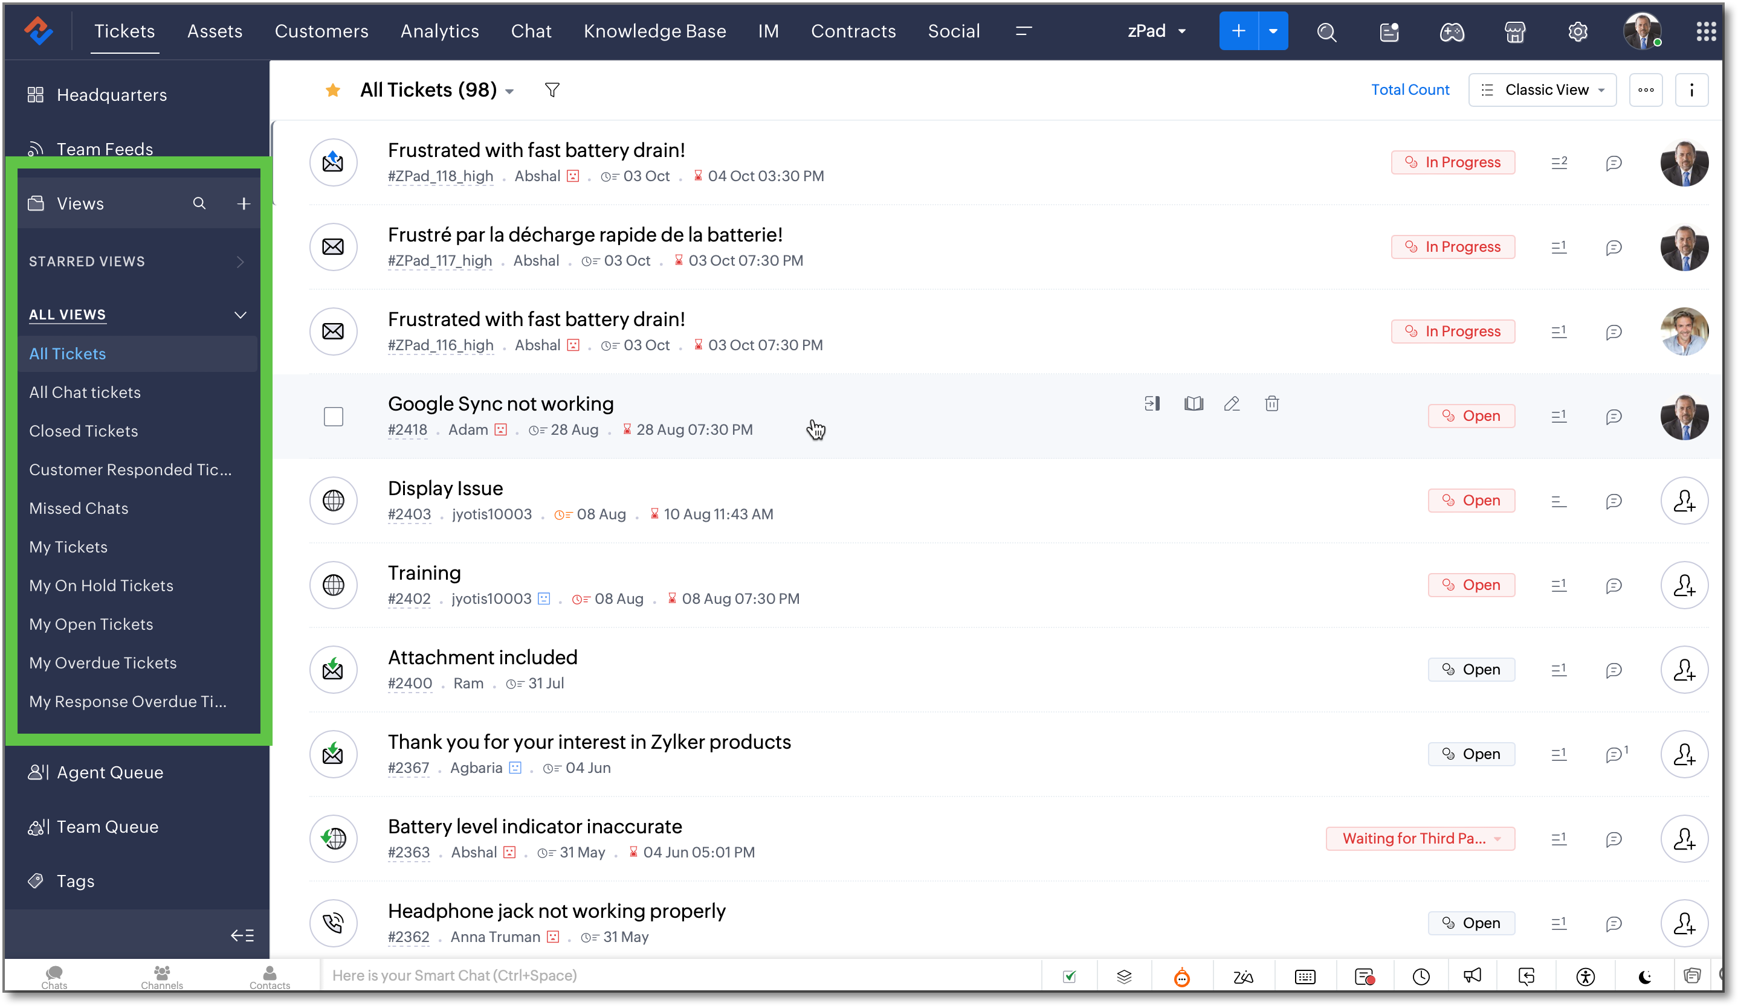The height and width of the screenshot is (1006, 1738).
Task: Click the filter funnel icon
Action: (x=552, y=90)
